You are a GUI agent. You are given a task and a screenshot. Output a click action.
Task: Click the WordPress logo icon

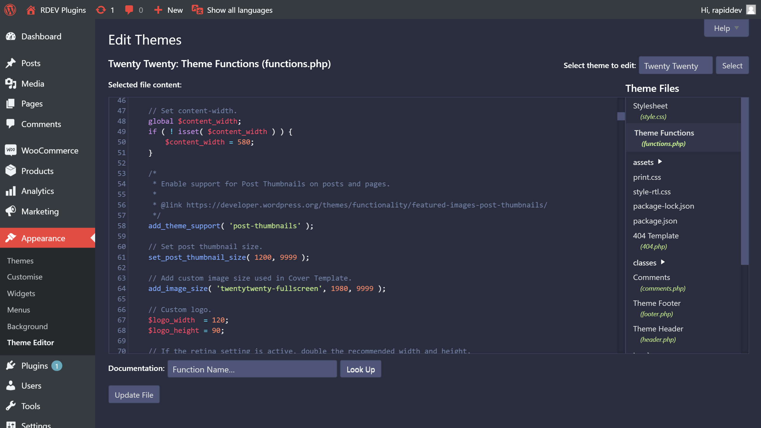[10, 10]
